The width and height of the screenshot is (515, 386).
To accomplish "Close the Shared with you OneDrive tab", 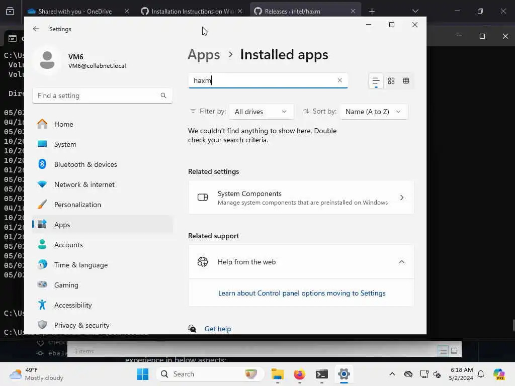I will click(127, 11).
